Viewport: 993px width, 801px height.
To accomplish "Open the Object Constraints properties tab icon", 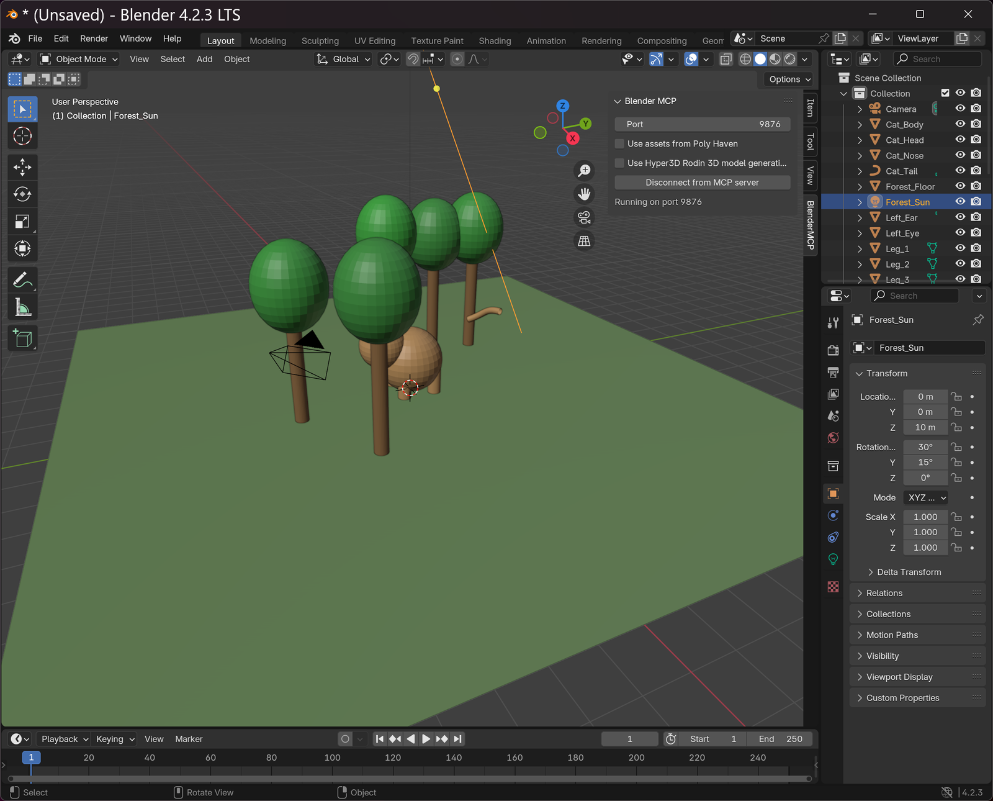I will [833, 537].
